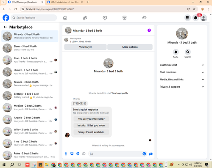The width and height of the screenshot is (212, 168).
Task: Open Sierra - 3 bed 3 bath conversation
Action: click(x=30, y=48)
